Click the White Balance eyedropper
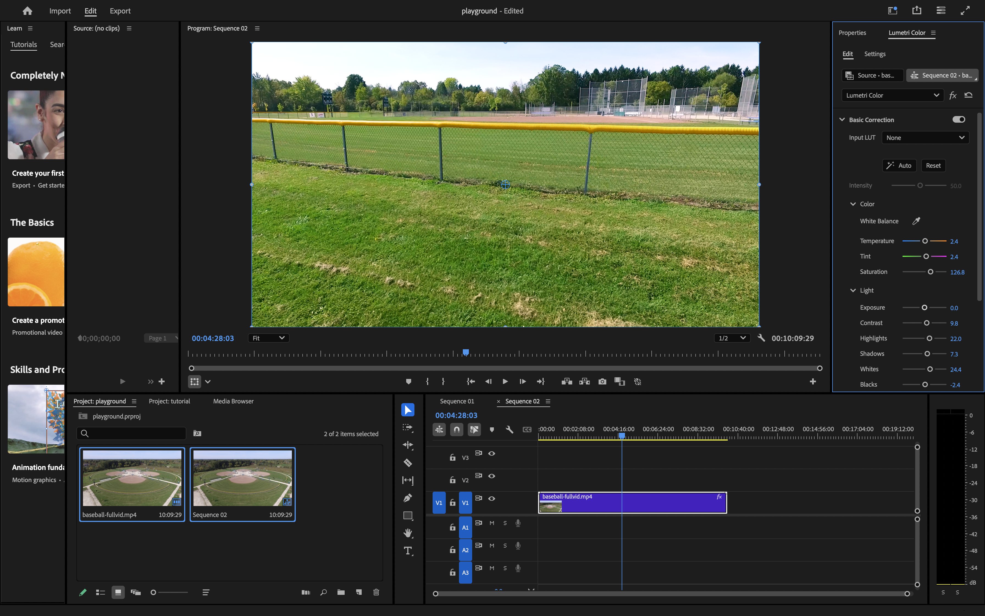This screenshot has height=616, width=985. (916, 221)
